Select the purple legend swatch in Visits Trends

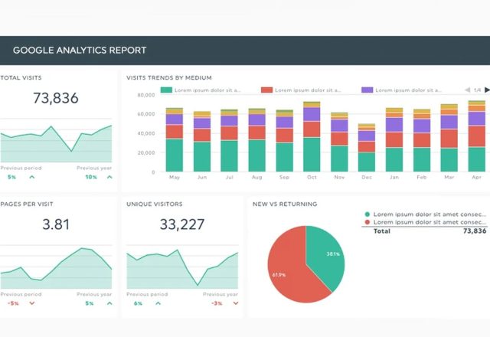367,90
